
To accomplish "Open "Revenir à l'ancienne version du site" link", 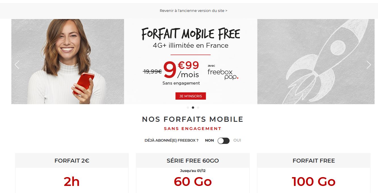I will pyautogui.click(x=194, y=11).
